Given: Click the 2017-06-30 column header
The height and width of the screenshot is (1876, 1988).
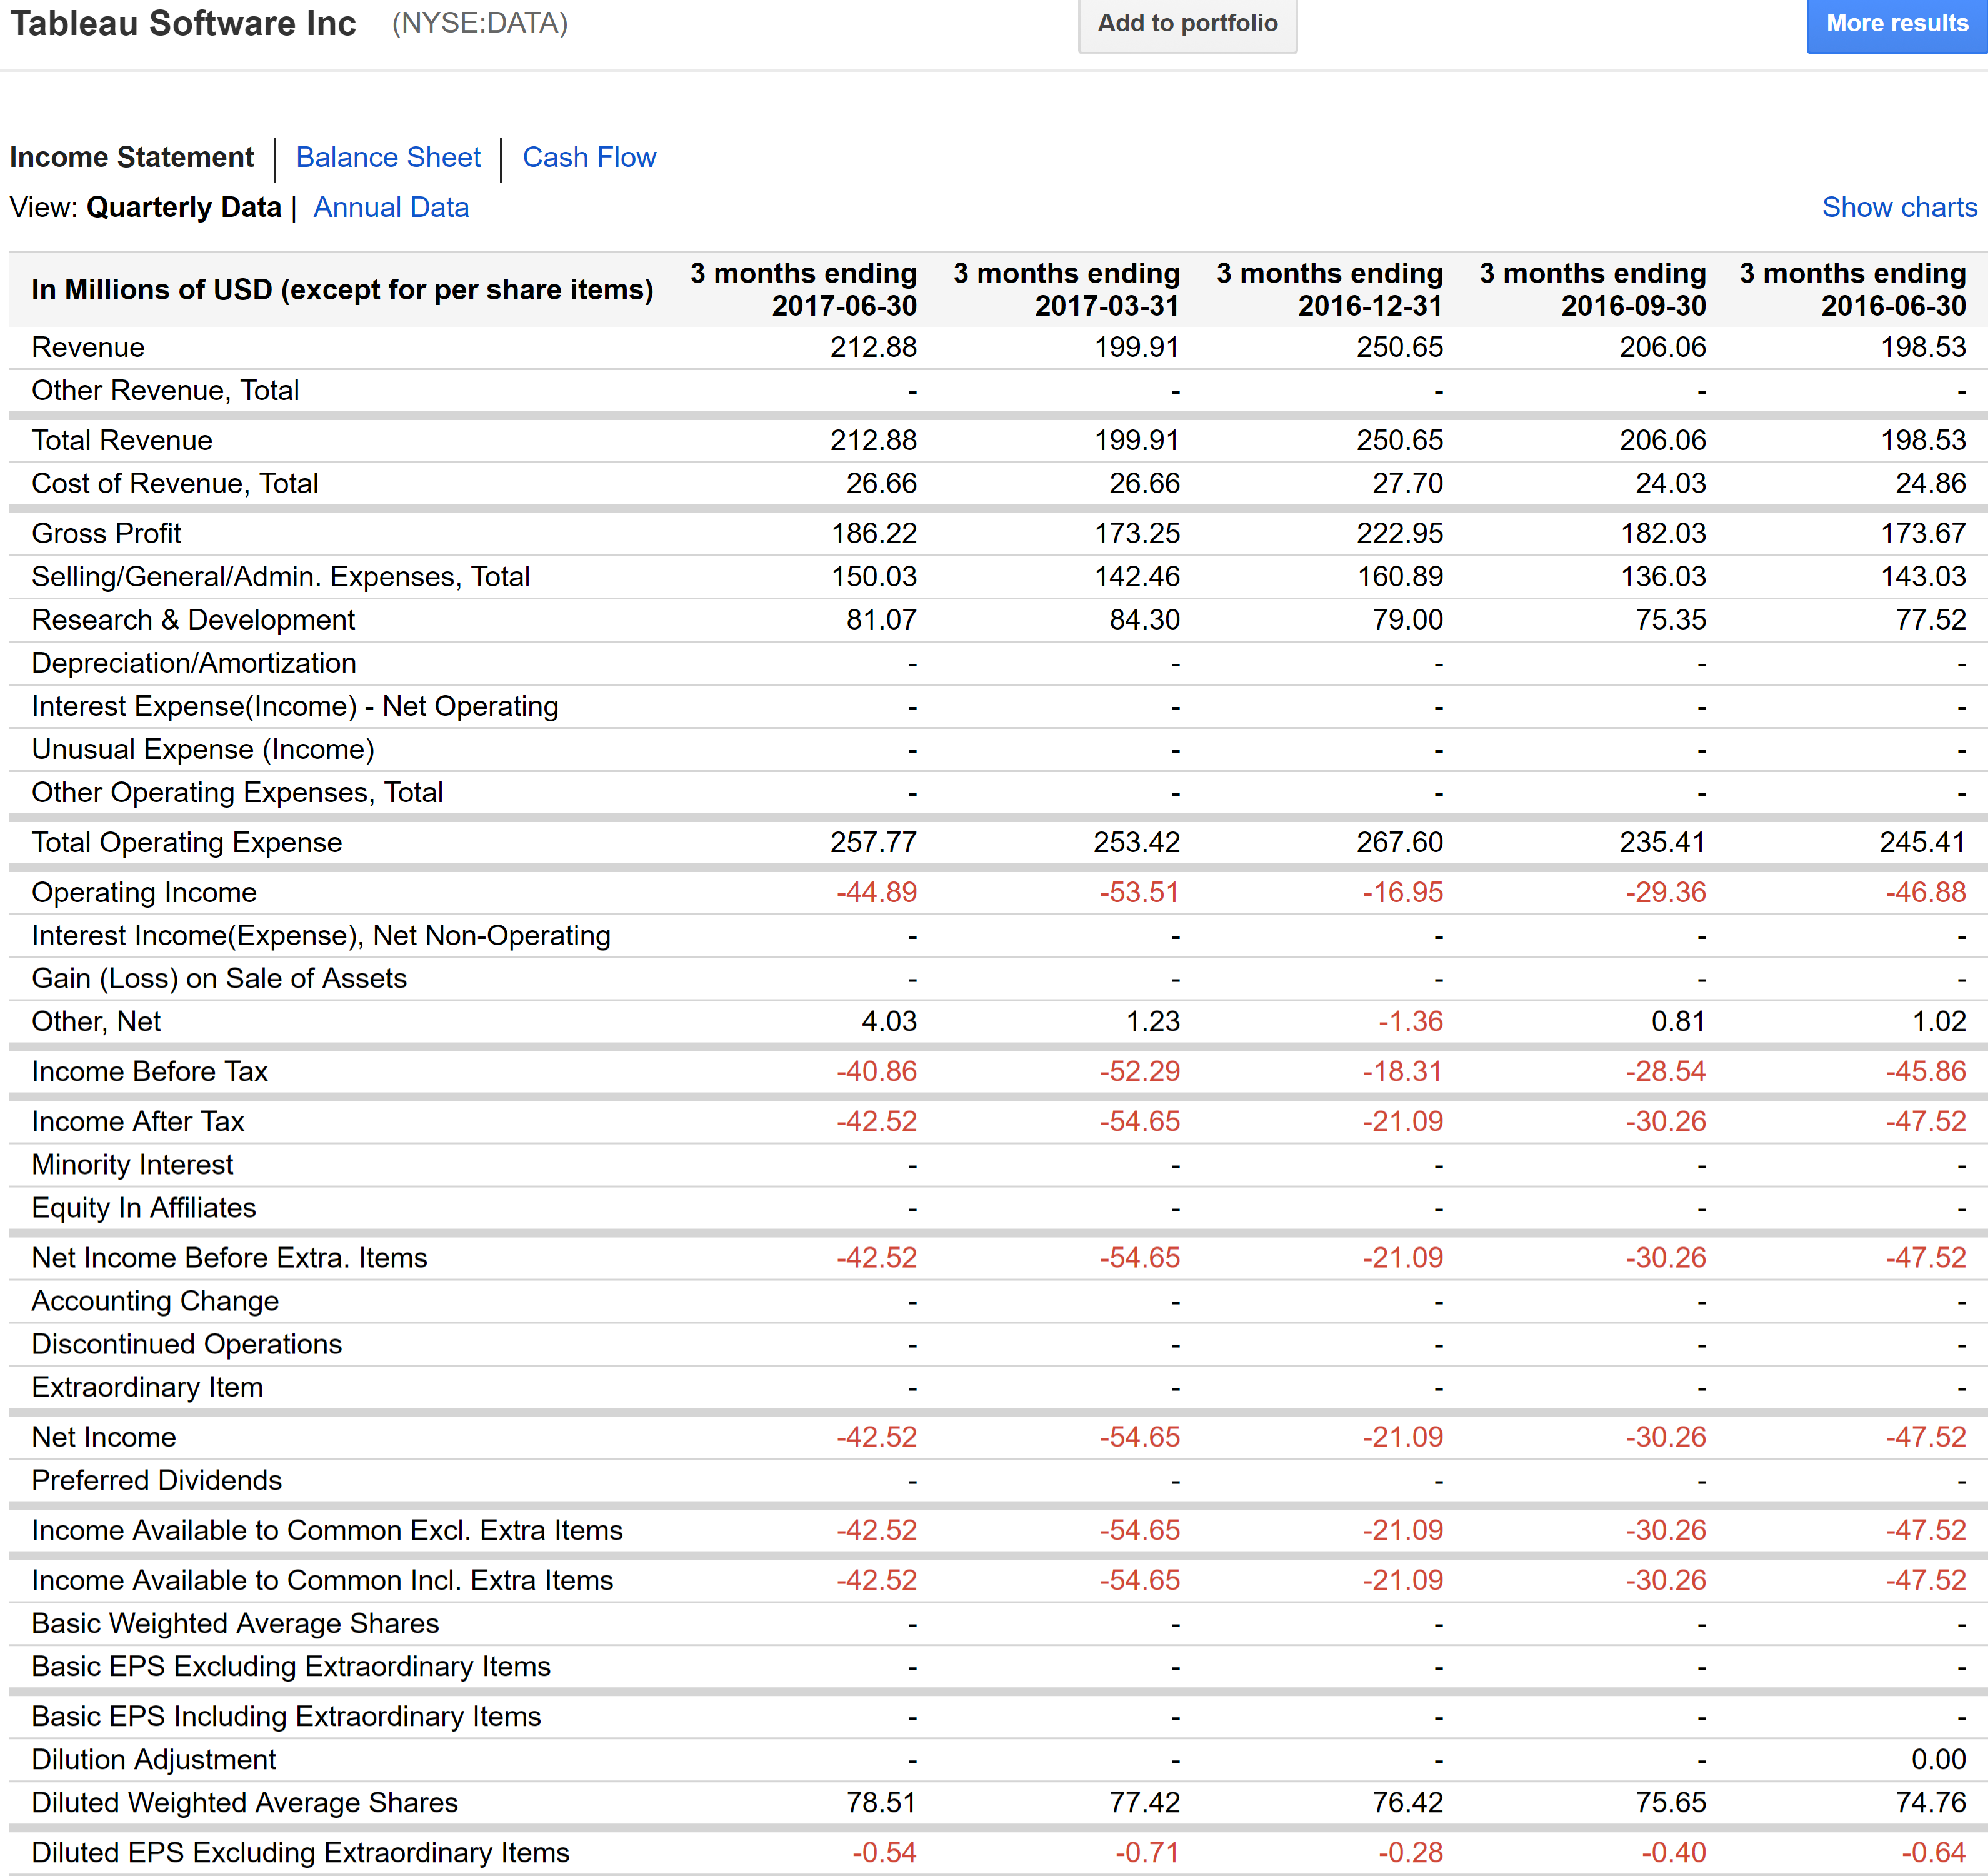Looking at the screenshot, I should pyautogui.click(x=803, y=290).
